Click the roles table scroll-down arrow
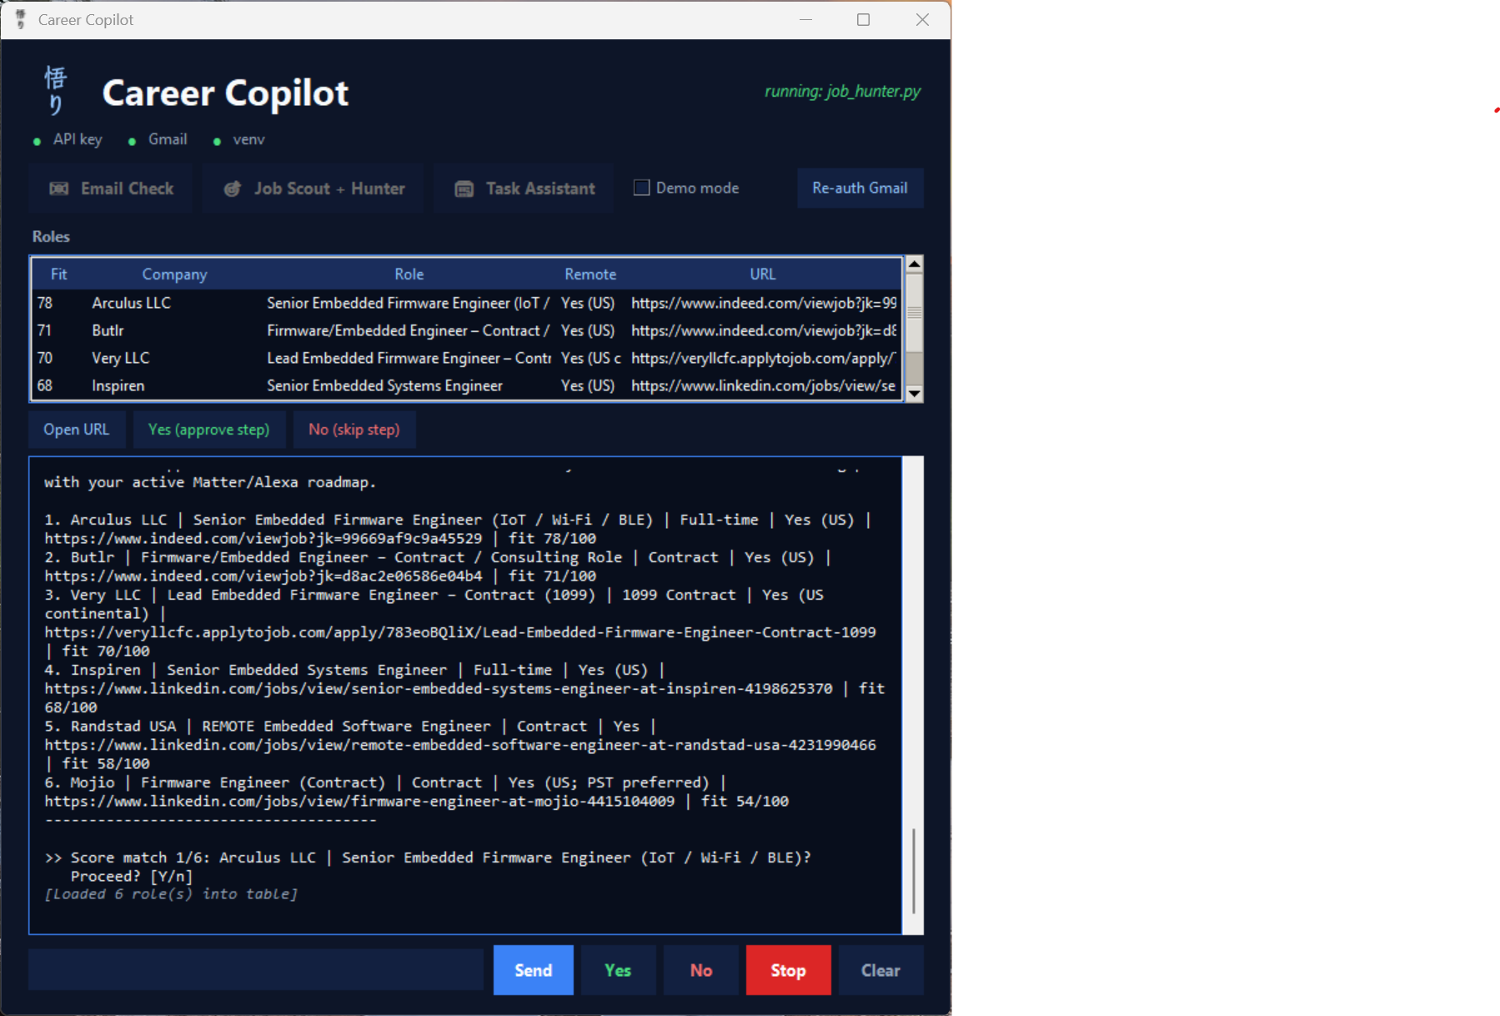This screenshot has width=1500, height=1016. coord(914,394)
